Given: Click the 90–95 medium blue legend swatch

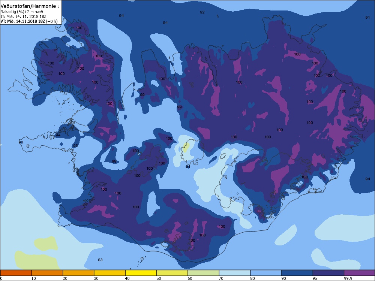Looking at the screenshot, I should pyautogui.click(x=297, y=273).
